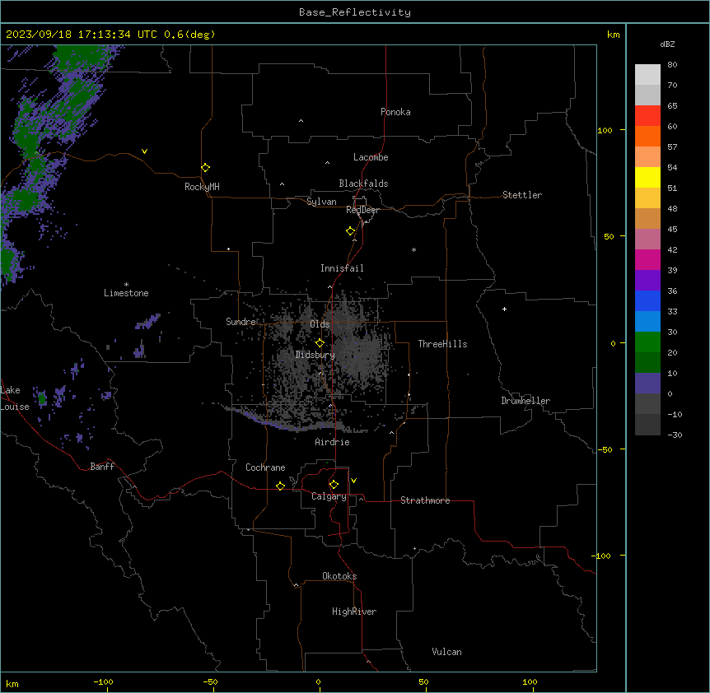This screenshot has height=693, width=710.
Task: Select the yellow diamond marker in Calgary
Action: click(x=334, y=485)
